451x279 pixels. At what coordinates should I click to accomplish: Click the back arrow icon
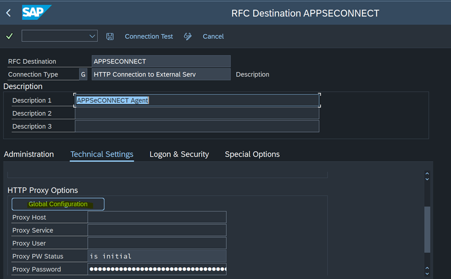click(x=8, y=13)
